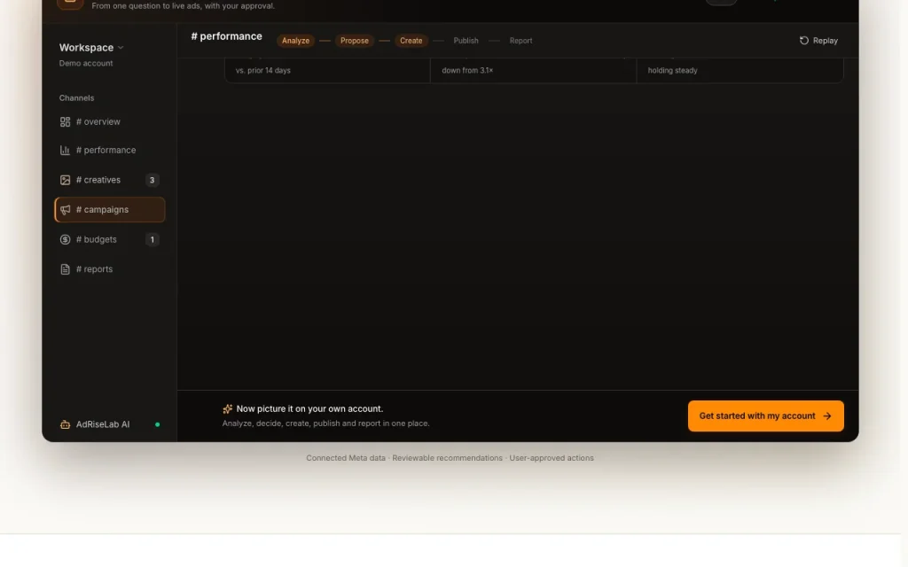
Task: Click the budgets dollar coin icon
Action: tap(65, 239)
